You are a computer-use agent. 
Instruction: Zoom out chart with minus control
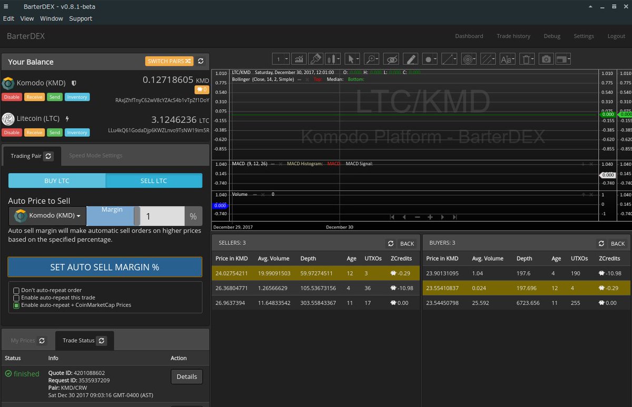point(417,217)
